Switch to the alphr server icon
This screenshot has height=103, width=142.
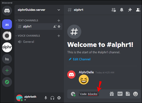[7, 47]
